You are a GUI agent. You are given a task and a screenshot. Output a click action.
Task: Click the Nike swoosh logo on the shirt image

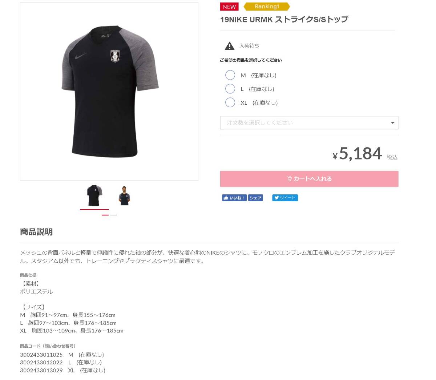[81, 56]
